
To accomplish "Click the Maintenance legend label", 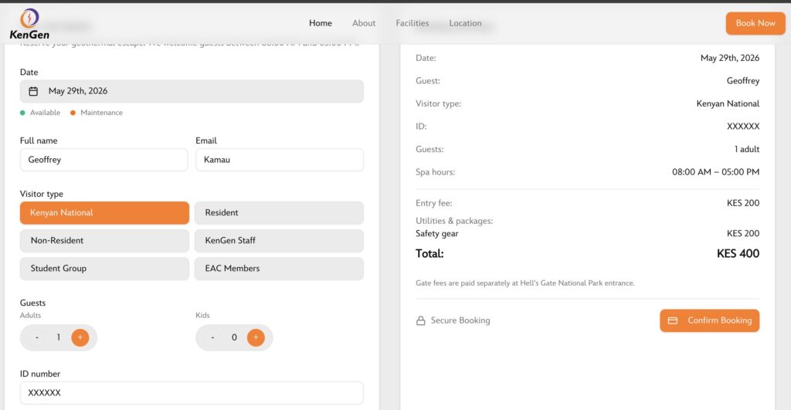I will point(101,113).
